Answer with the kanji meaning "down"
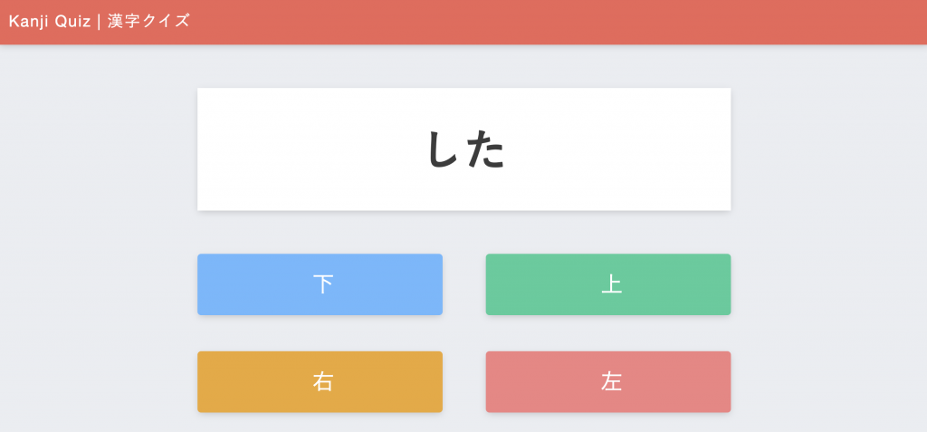The height and width of the screenshot is (432, 927). [x=320, y=284]
